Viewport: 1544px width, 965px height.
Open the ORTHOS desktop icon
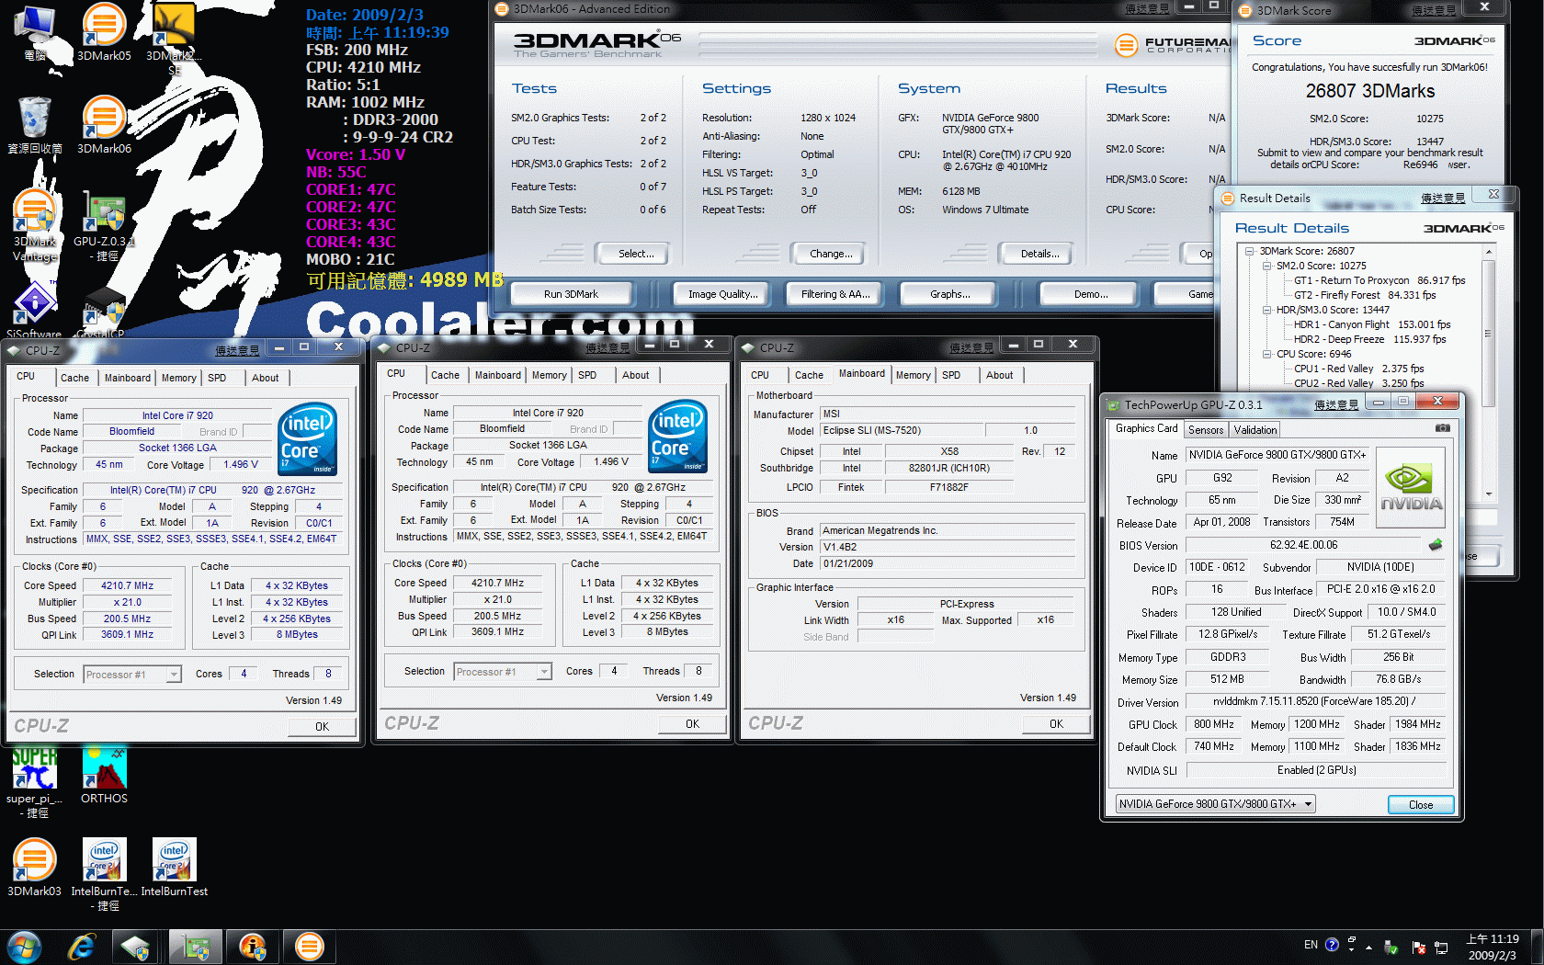point(104,777)
